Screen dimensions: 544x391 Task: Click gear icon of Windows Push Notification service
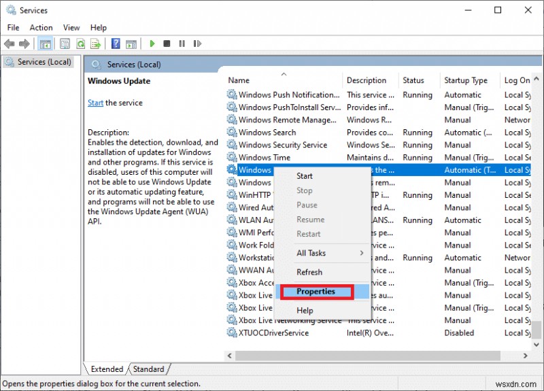[232, 95]
